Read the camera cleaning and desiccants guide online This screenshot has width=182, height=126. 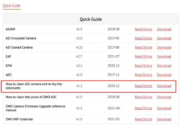143,86
